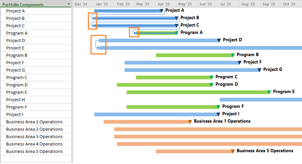Viewport: 302px width, 164px height.
Task: Click the Project A Gantt bar
Action: point(128,11)
